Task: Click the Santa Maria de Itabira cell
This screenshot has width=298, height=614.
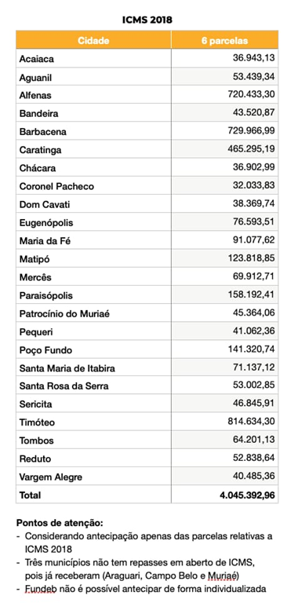Action: pyautogui.click(x=93, y=368)
